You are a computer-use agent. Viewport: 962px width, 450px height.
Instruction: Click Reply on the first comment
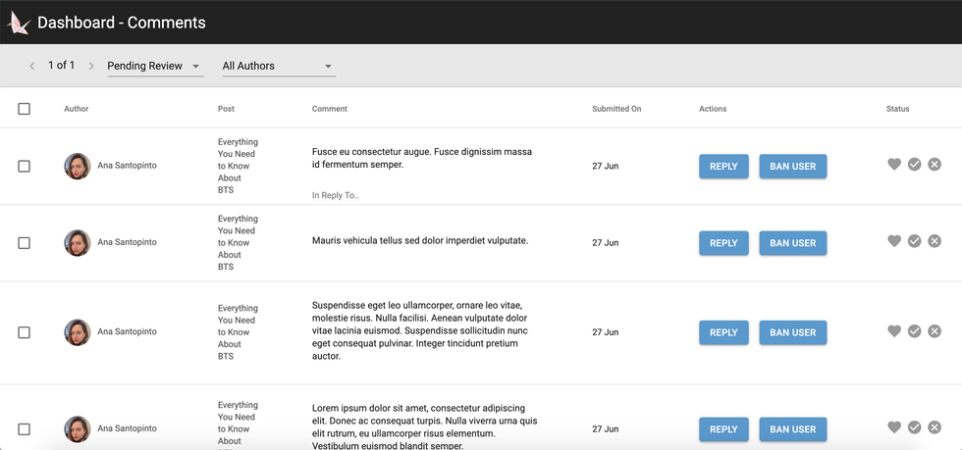[723, 167]
